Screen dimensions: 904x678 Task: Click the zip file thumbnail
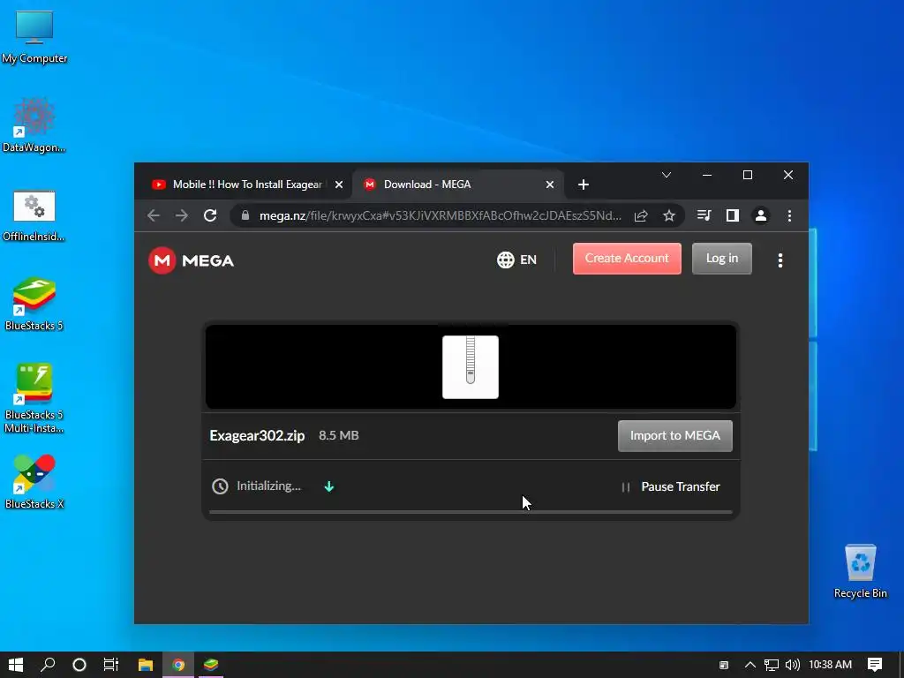[x=471, y=367]
